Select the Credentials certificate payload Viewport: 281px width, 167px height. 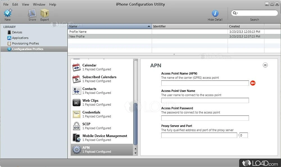(x=76, y=114)
